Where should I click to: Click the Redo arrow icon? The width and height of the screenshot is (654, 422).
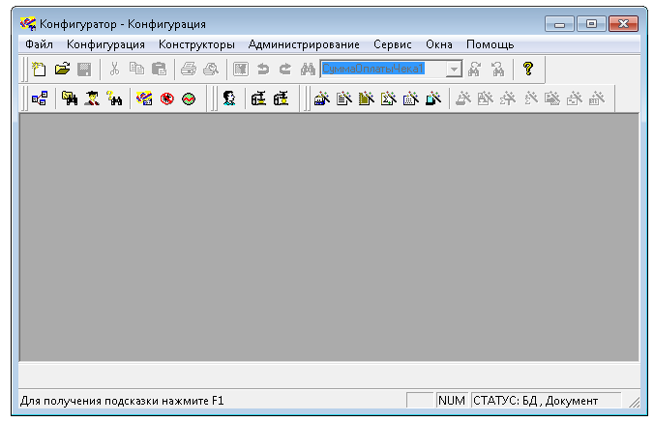(x=285, y=70)
